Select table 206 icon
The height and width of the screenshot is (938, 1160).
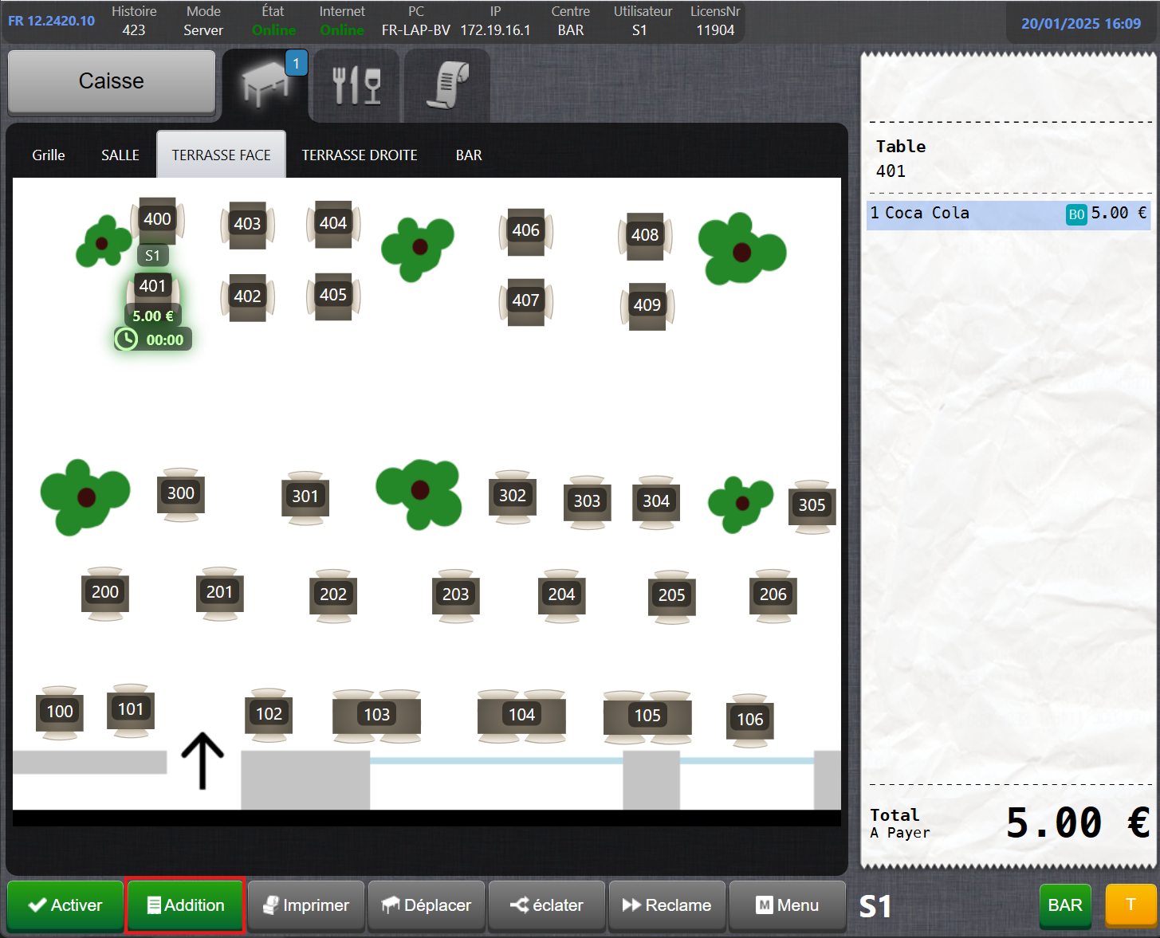coord(773,595)
